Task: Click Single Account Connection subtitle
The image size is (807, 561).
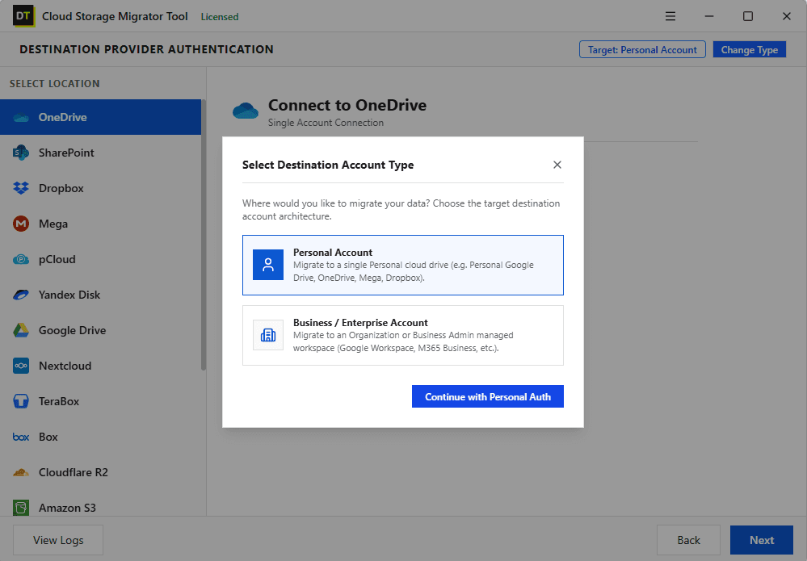Action: pyautogui.click(x=326, y=123)
